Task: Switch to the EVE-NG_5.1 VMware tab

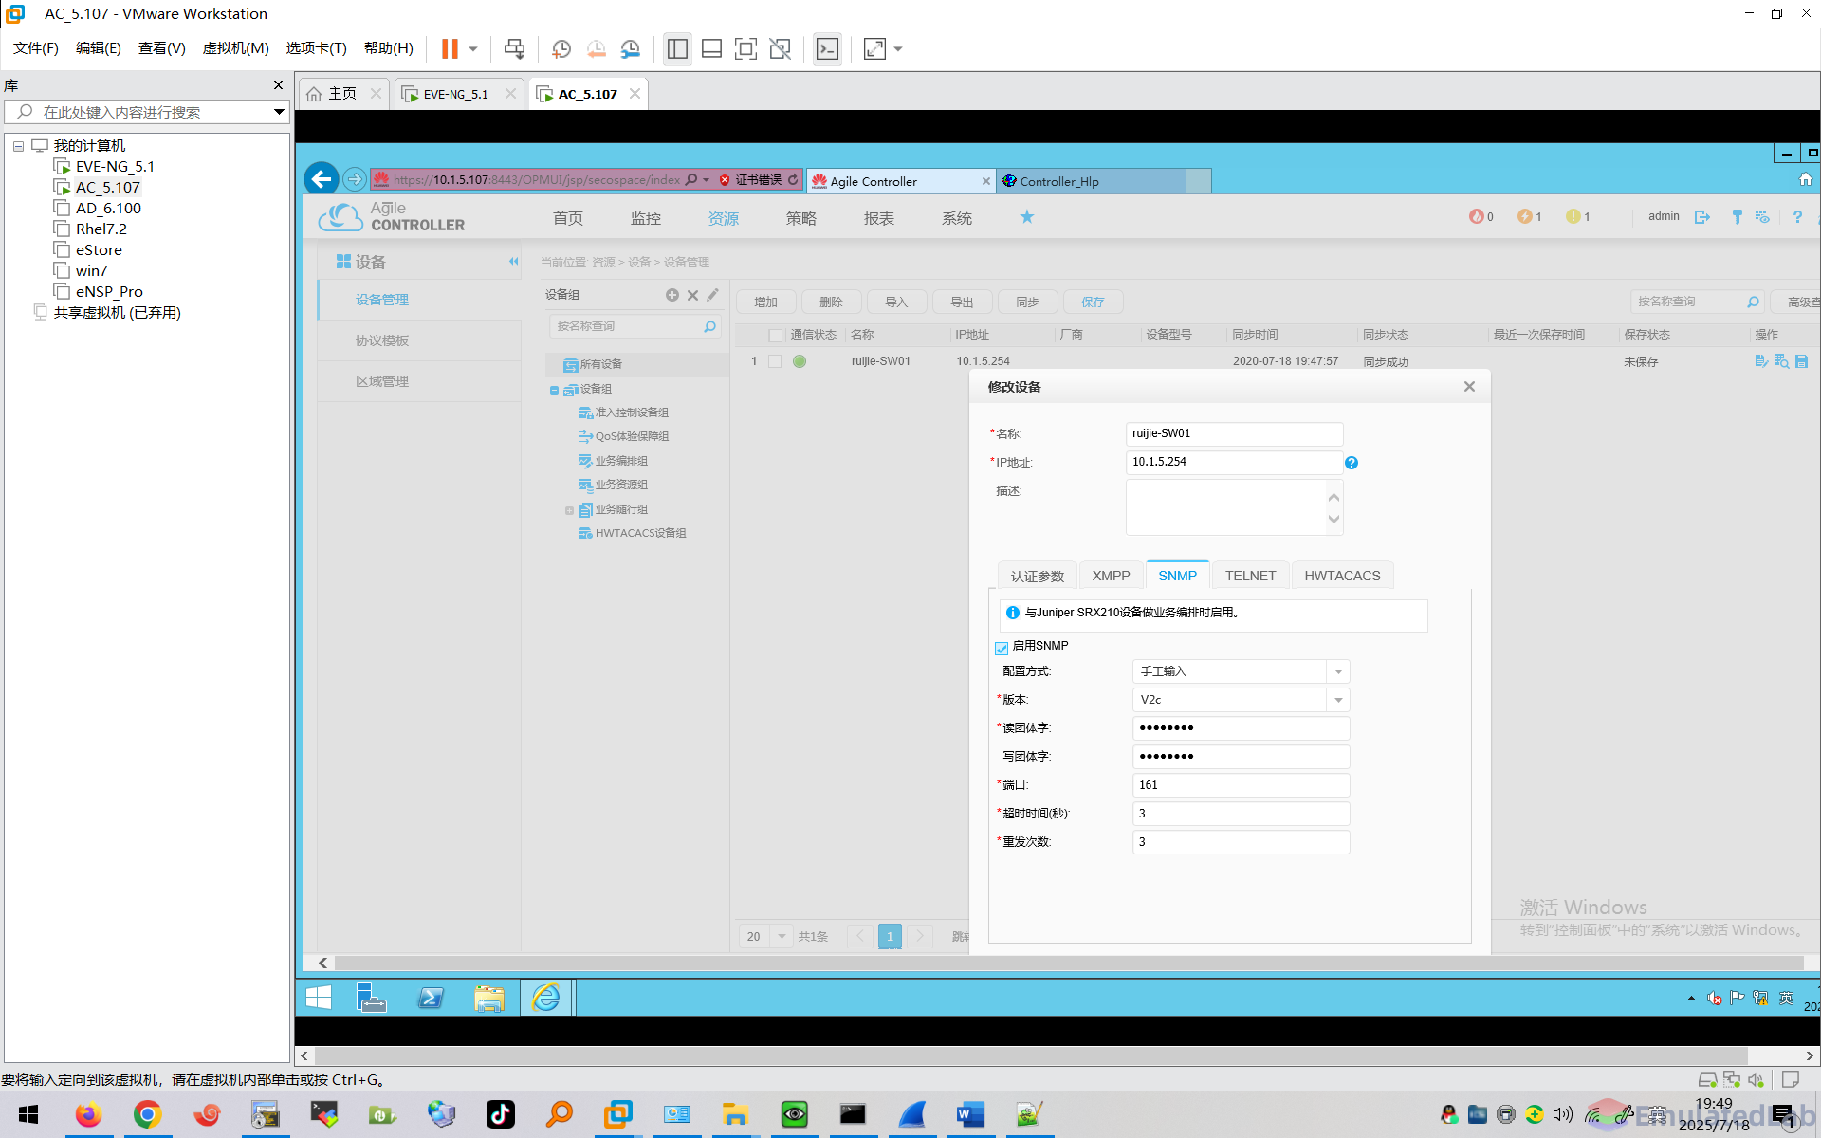Action: point(457,94)
